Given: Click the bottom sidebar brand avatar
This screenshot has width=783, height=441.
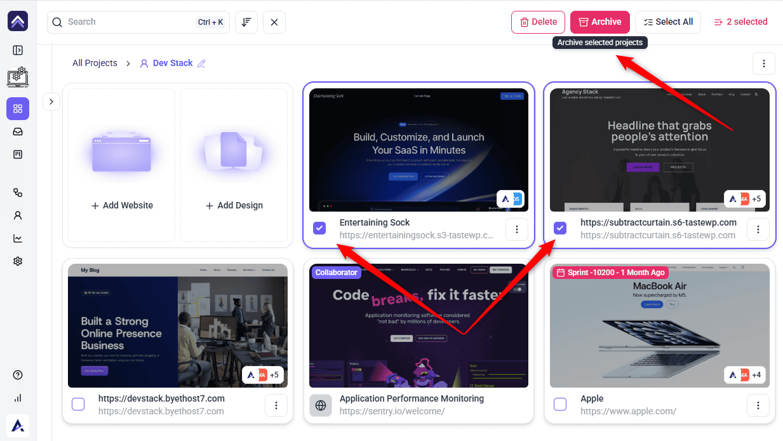Looking at the screenshot, I should (18, 425).
